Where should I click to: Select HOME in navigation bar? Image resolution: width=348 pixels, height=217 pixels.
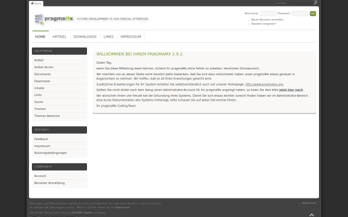point(40,36)
